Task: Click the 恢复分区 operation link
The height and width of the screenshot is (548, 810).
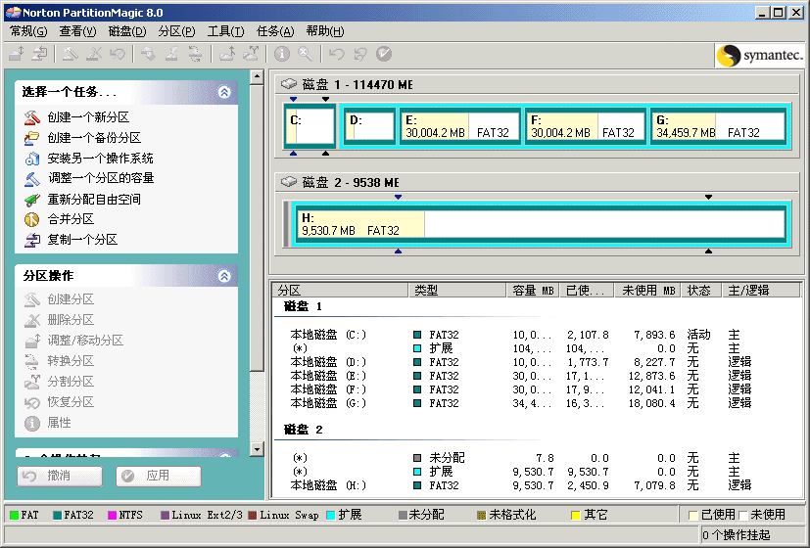Action: 71,402
